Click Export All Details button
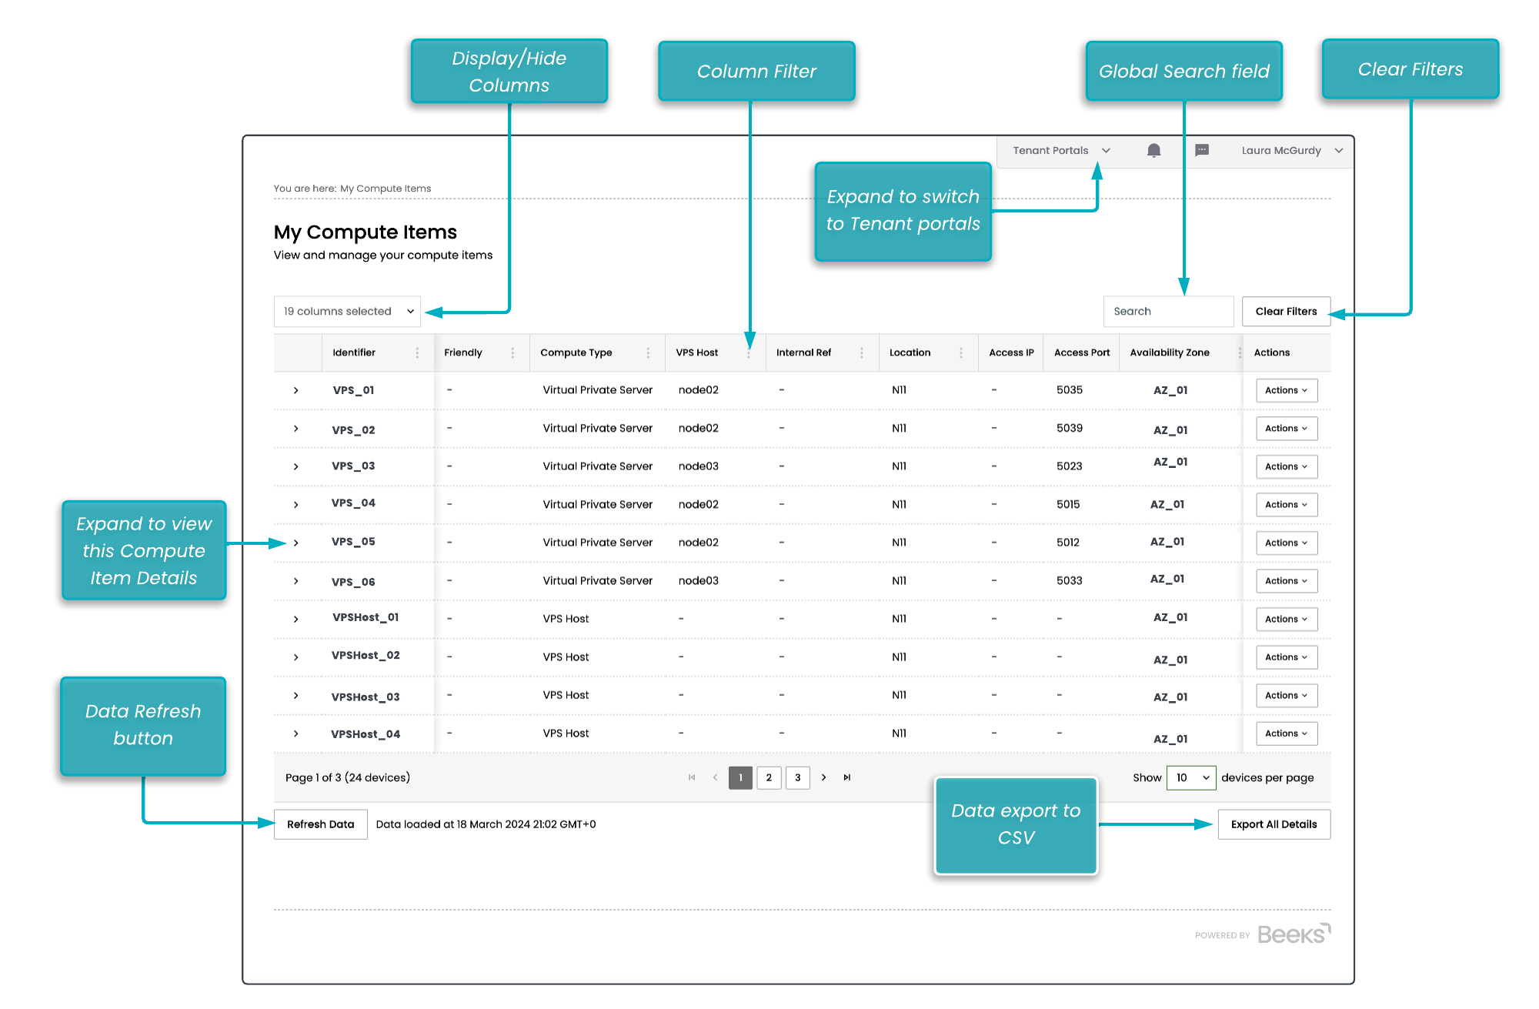The image size is (1539, 1009). 1274,824
